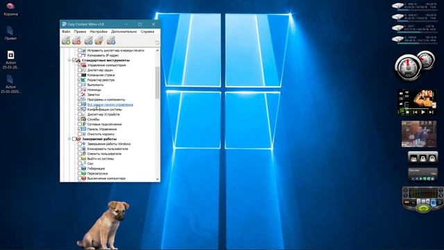Screen dimensions: 444x250
Task: Uncheck the Службы checkbox
Action: [x=80, y=119]
